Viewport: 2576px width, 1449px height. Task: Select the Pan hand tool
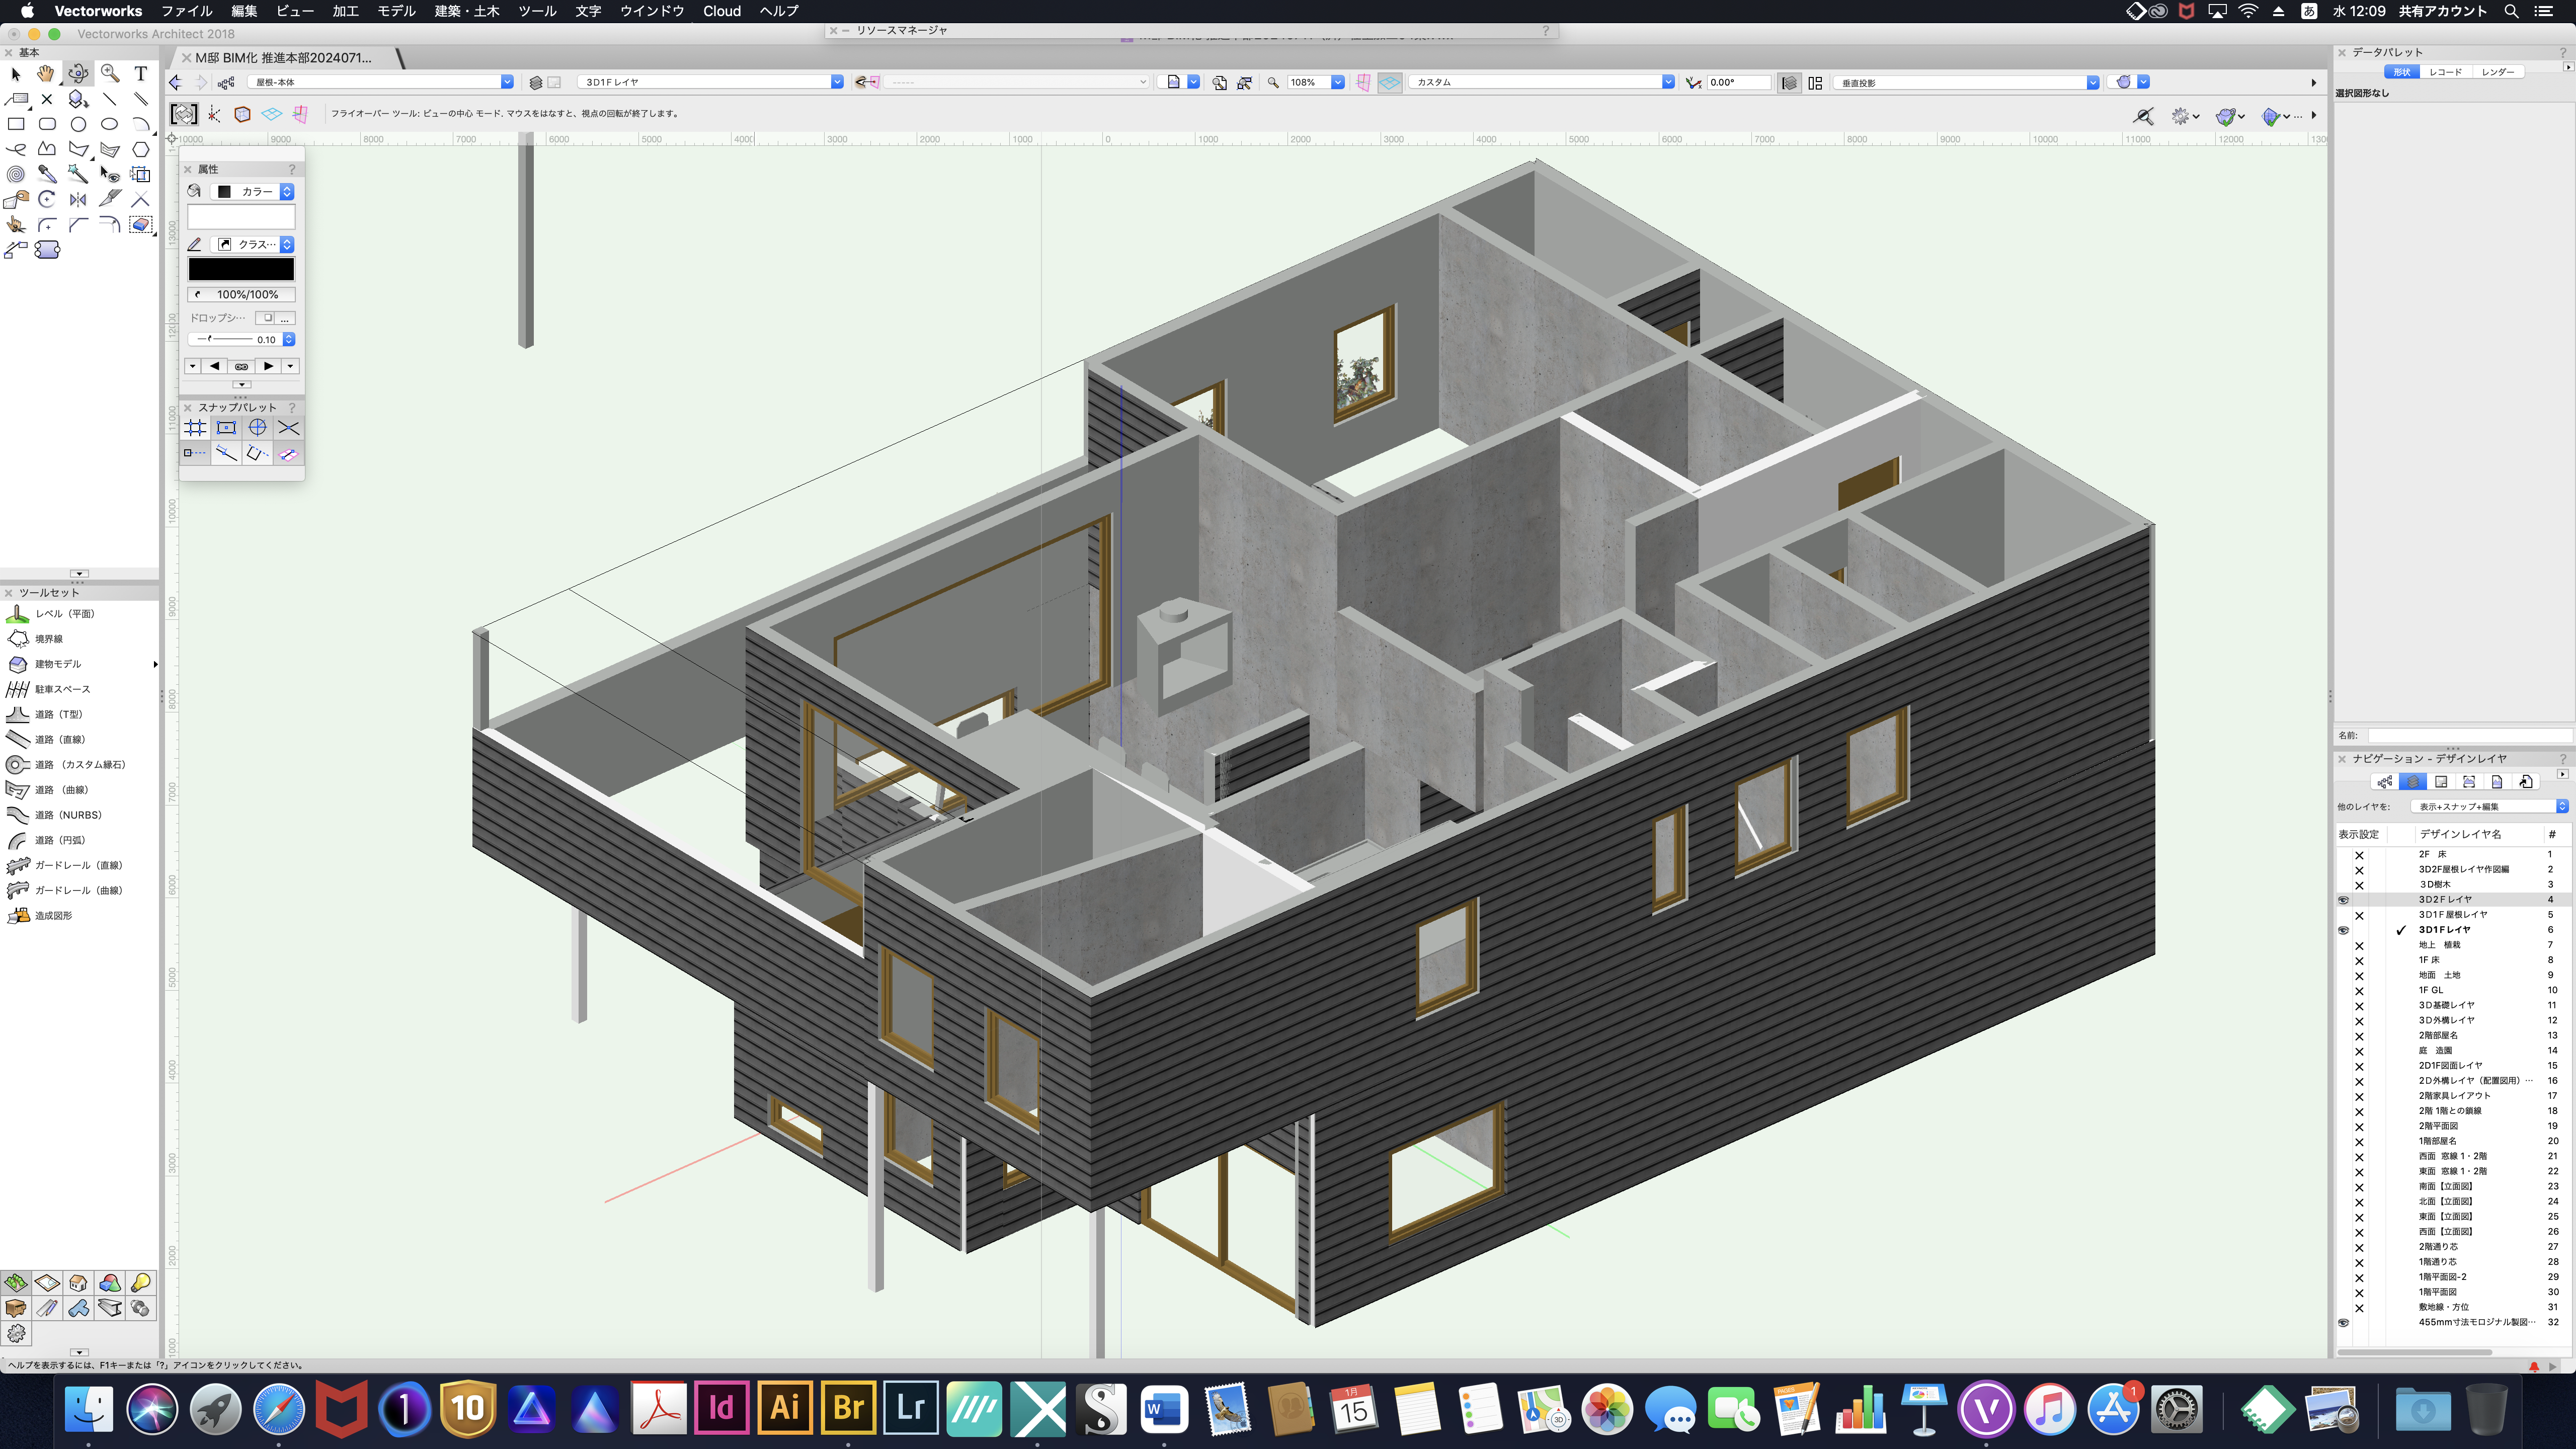coord(46,73)
